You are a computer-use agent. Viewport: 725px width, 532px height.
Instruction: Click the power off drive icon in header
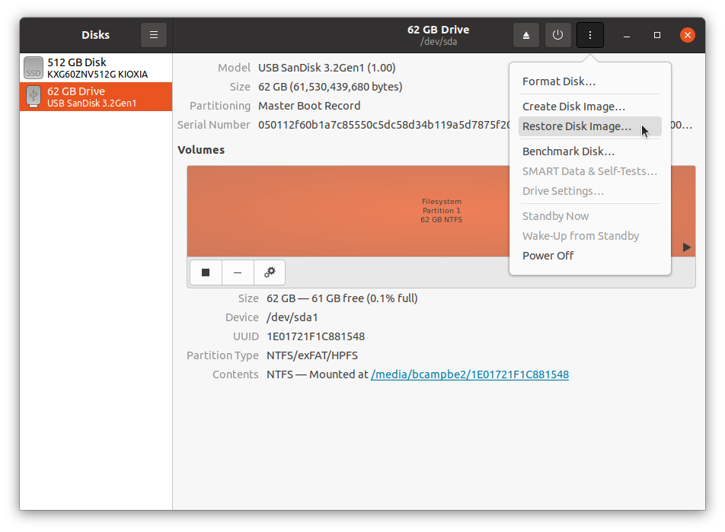point(557,35)
